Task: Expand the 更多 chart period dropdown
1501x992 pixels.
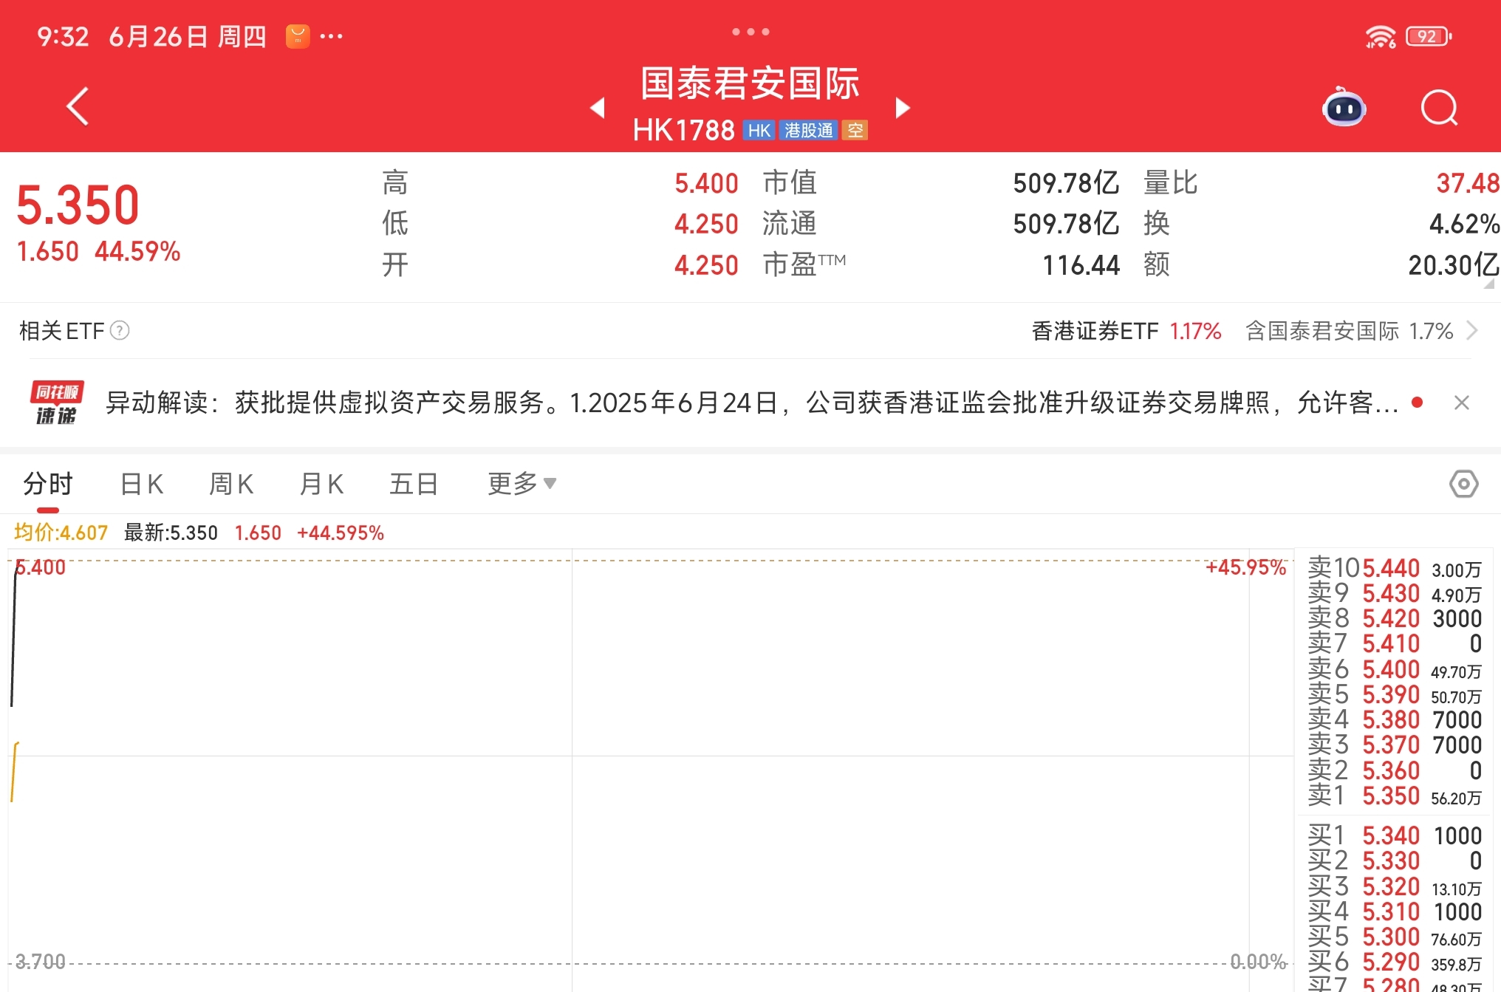Action: (522, 484)
